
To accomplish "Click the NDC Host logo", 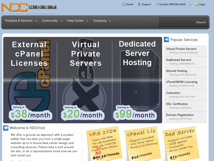I will (x=29, y=8).
